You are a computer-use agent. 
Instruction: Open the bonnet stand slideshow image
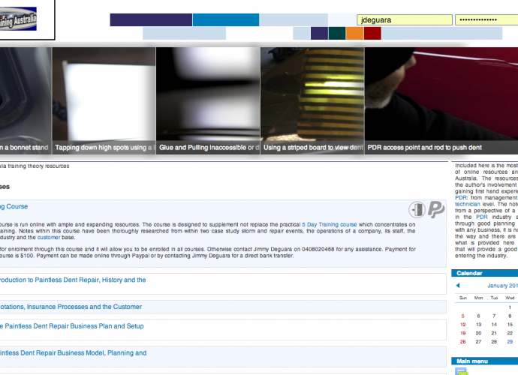[26, 100]
